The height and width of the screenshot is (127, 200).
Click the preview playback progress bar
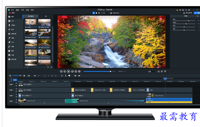point(99,71)
